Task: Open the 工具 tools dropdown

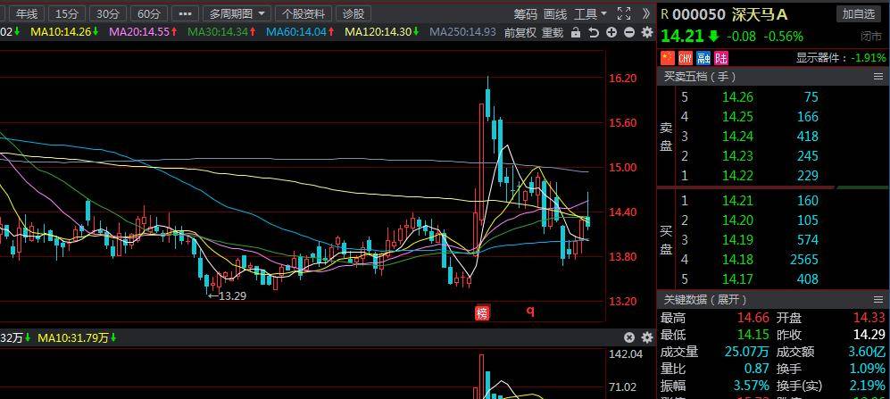Action: (x=590, y=13)
